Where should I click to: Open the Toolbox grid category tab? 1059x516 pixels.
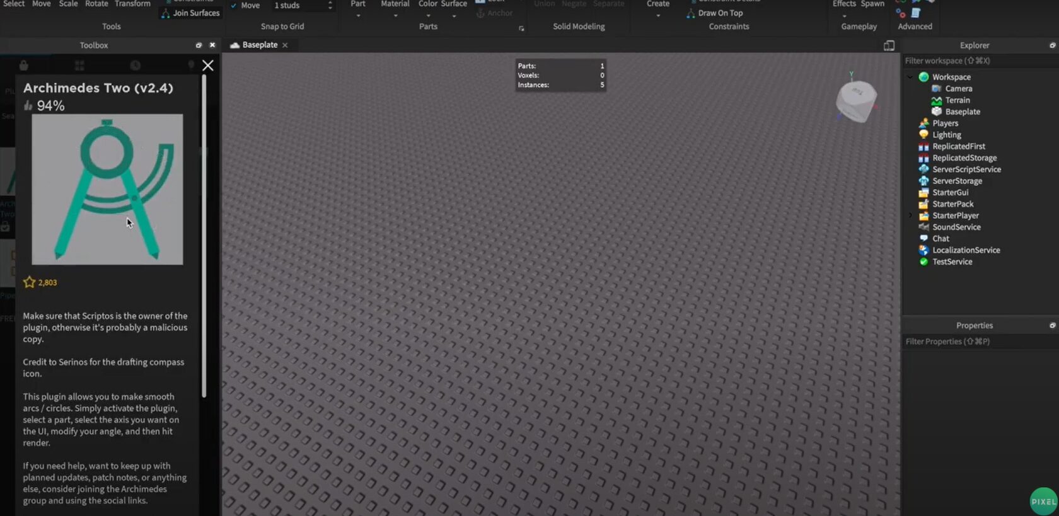tap(79, 66)
